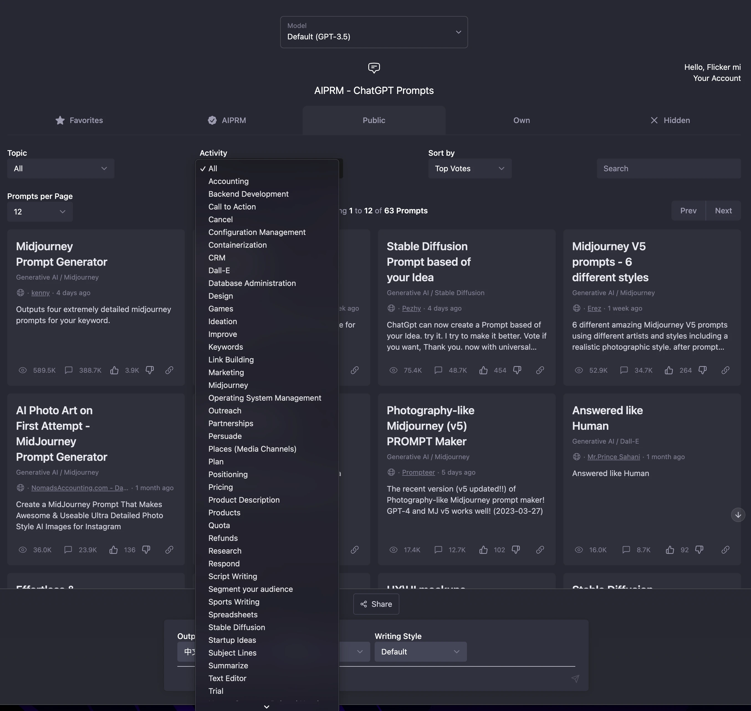Copy link of Stable Diffusion Prompt card
The width and height of the screenshot is (751, 711).
coord(540,370)
